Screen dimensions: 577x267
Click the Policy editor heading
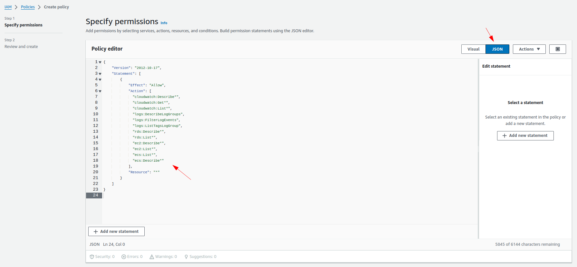pyautogui.click(x=107, y=49)
